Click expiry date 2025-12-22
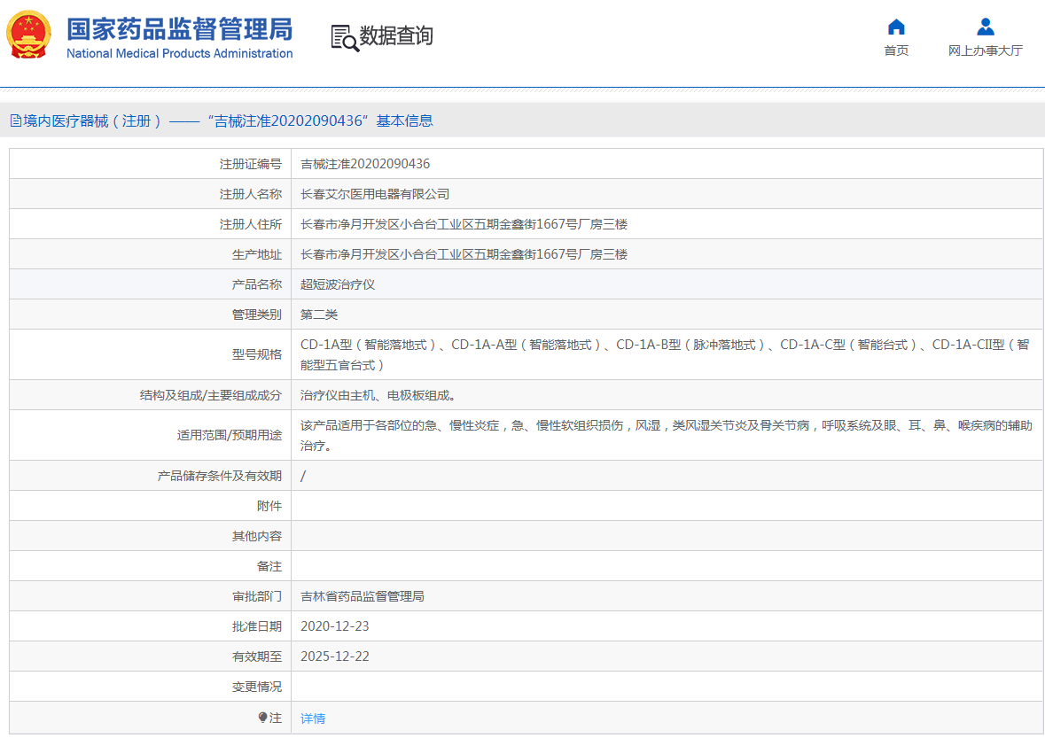1045x738 pixels. point(334,656)
